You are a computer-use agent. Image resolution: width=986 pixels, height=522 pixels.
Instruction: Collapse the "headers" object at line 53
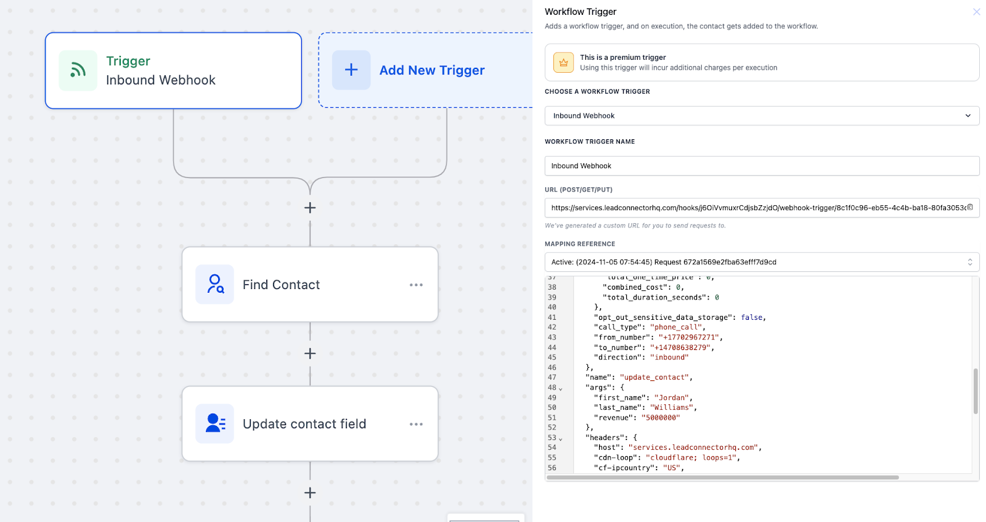coord(560,439)
